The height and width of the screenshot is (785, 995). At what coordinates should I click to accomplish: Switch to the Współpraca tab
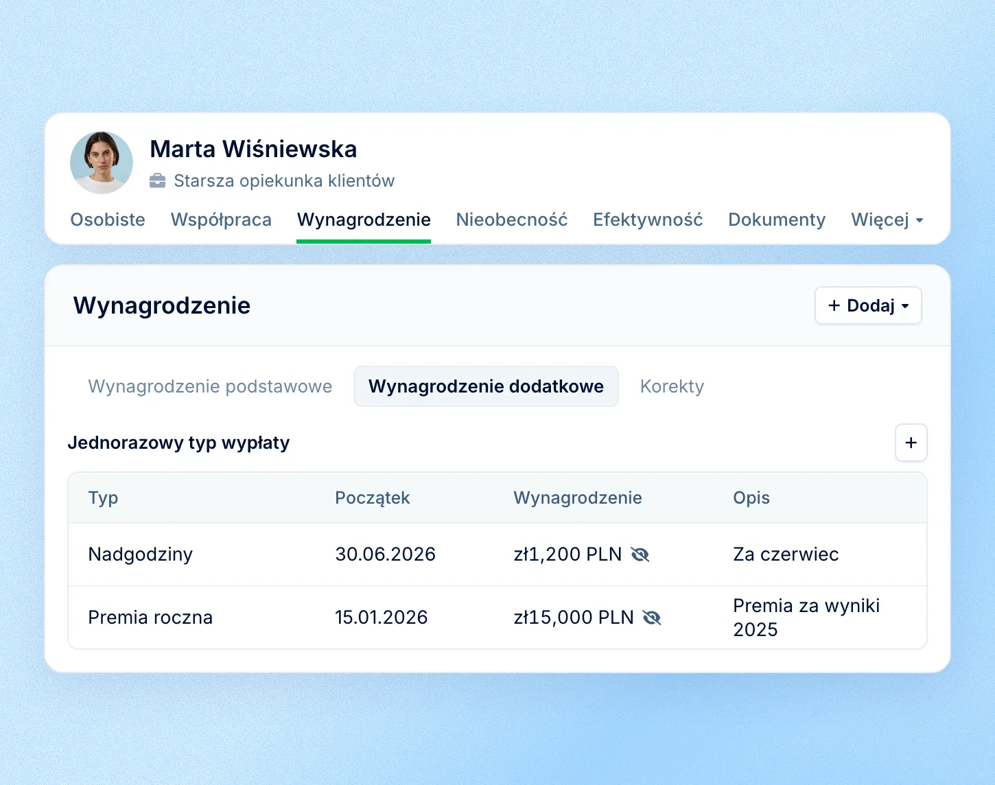(x=221, y=220)
